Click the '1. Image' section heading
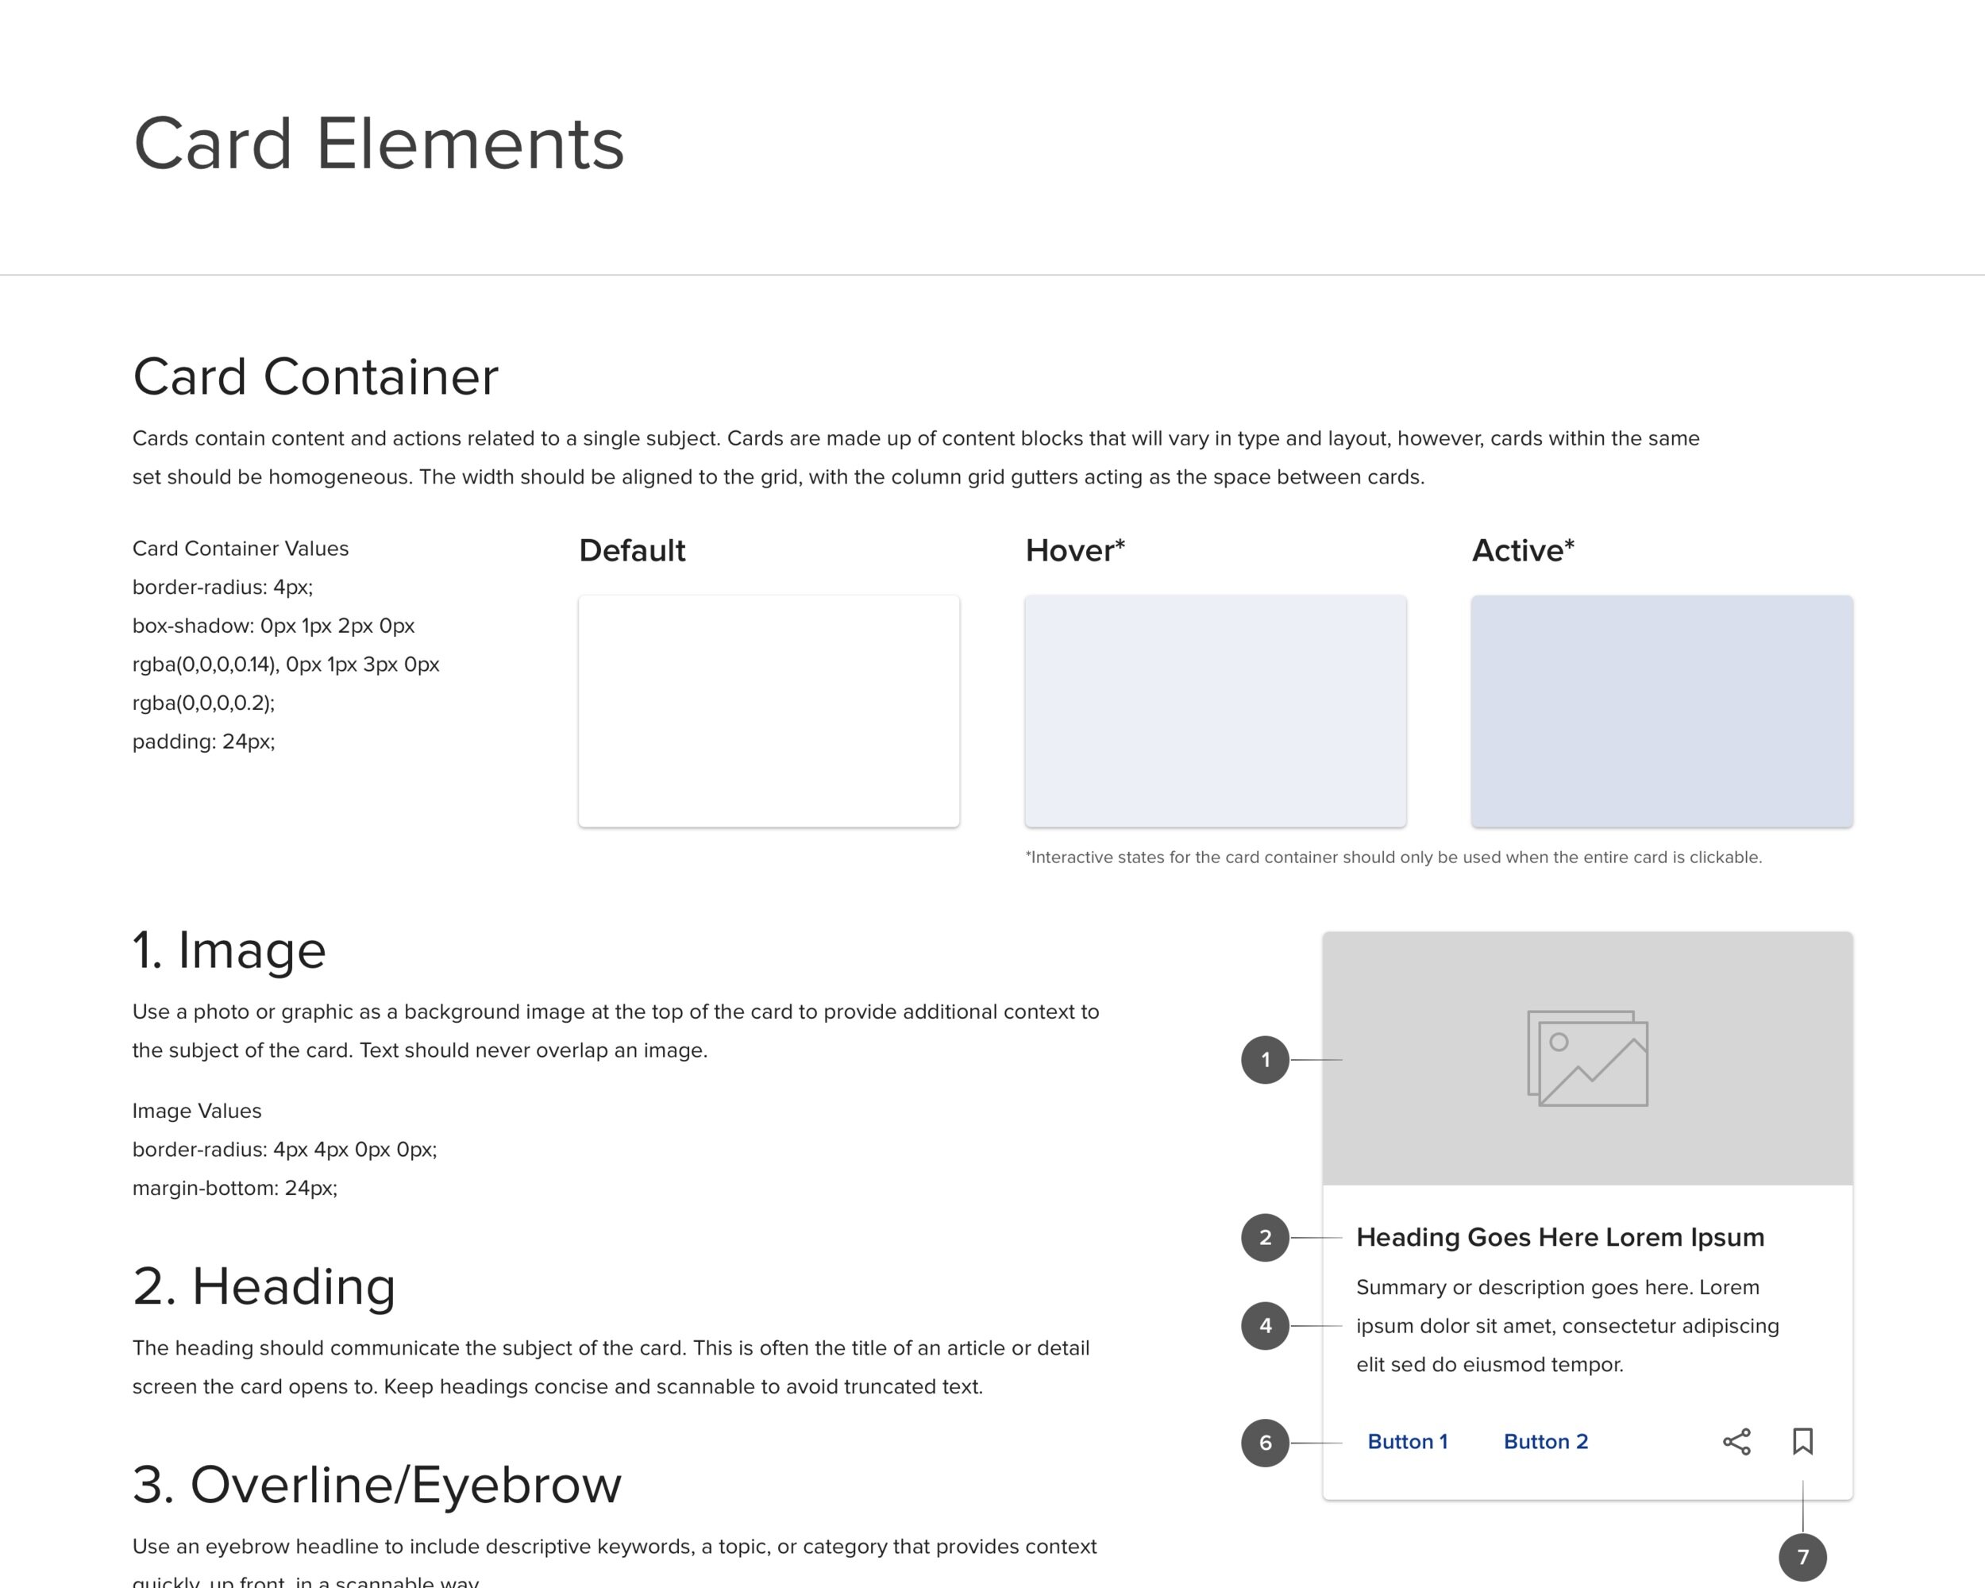This screenshot has height=1588, width=1985. (229, 950)
